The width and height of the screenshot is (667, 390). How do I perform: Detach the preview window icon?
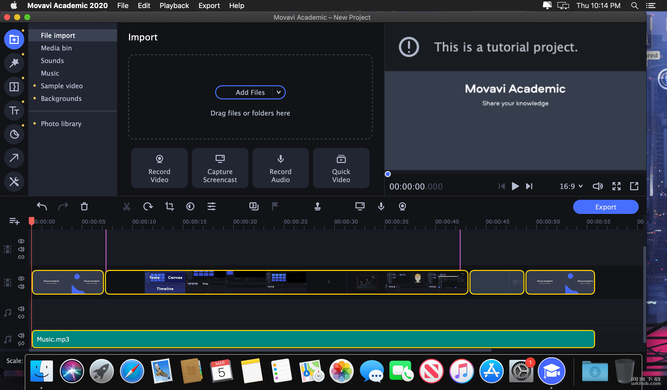(634, 186)
